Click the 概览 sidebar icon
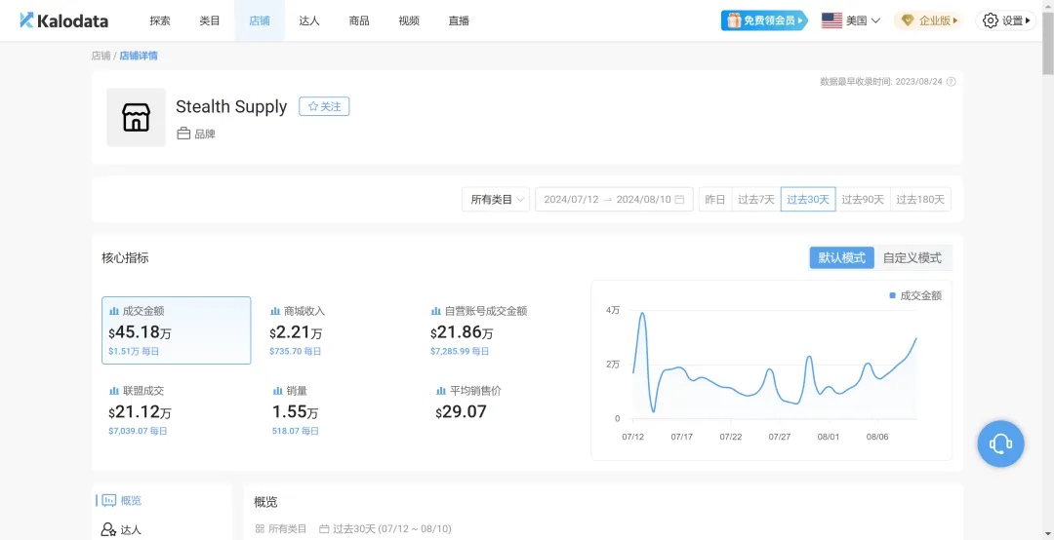 (x=108, y=501)
